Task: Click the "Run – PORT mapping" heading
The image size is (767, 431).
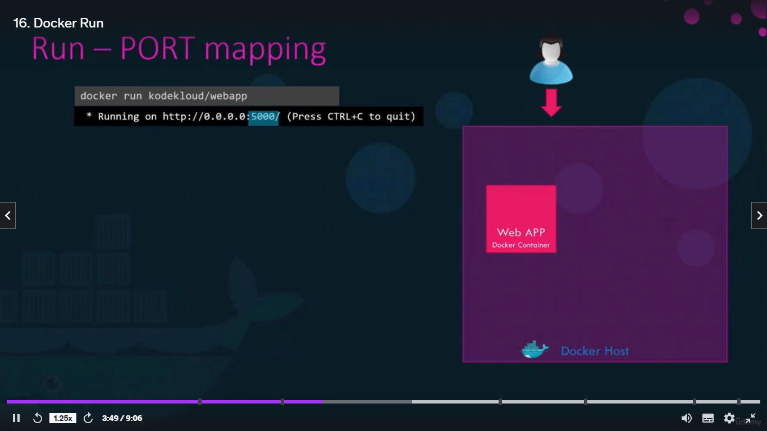Action: (179, 49)
